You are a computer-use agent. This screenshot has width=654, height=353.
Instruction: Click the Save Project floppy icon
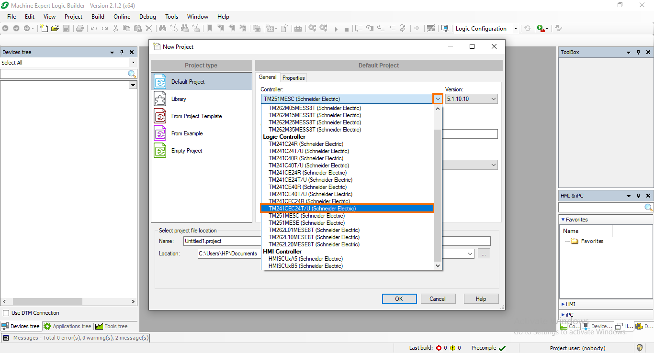(66, 28)
